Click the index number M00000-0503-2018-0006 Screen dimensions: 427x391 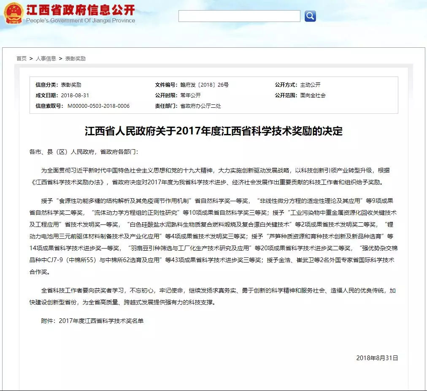99,106
